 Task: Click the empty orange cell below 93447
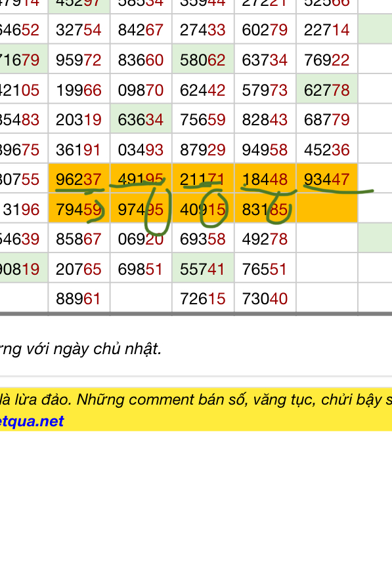[327, 209]
